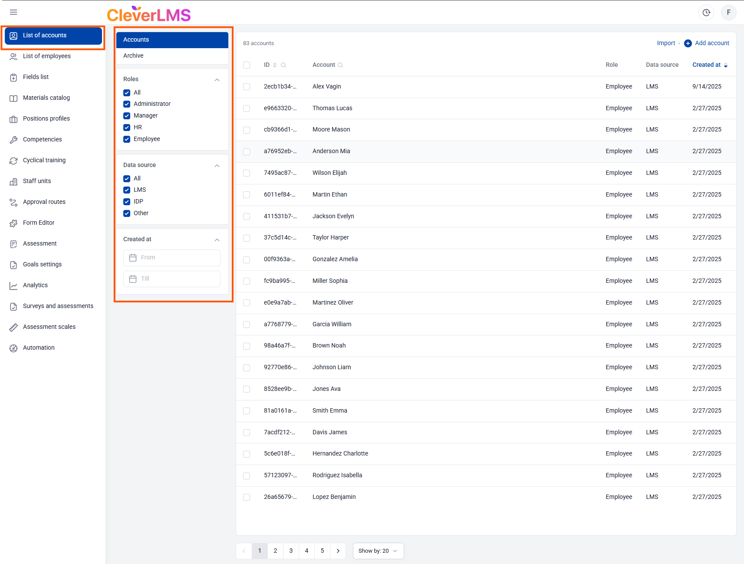The width and height of the screenshot is (744, 564).
Task: Click the ID column sort arrows
Action: 275,65
